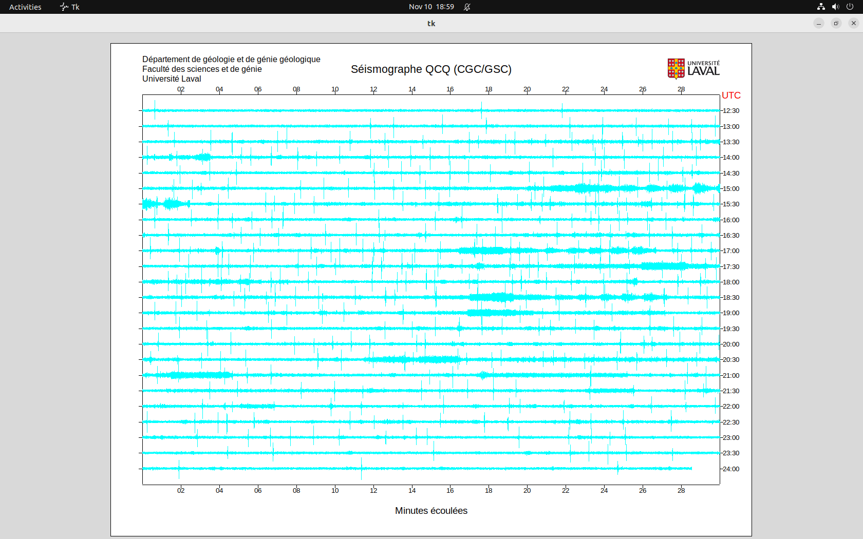
Task: Click the red UTC axis label
Action: point(731,95)
